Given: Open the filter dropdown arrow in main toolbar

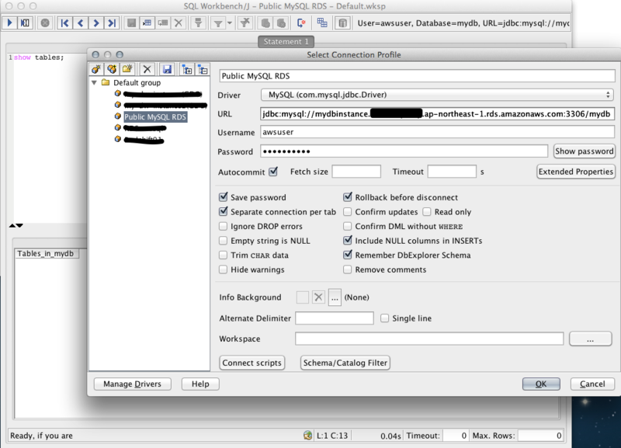Looking at the screenshot, I should point(230,23).
